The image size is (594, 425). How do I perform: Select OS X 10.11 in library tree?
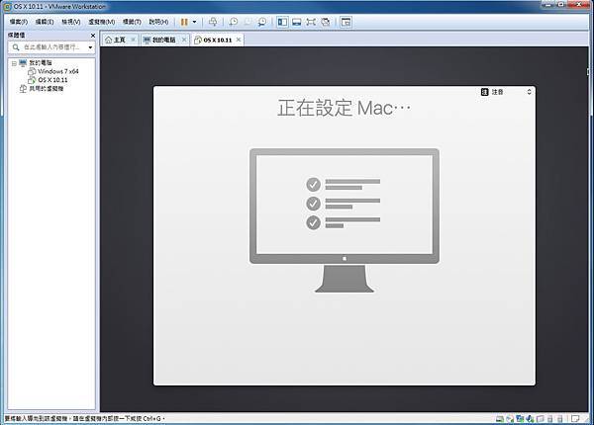pos(52,80)
